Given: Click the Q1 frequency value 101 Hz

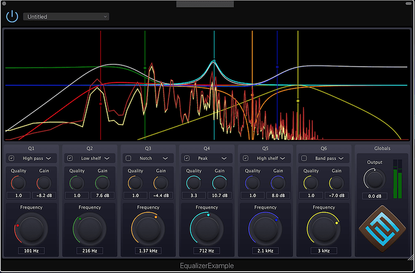Looking at the screenshot, I should (x=31, y=249).
